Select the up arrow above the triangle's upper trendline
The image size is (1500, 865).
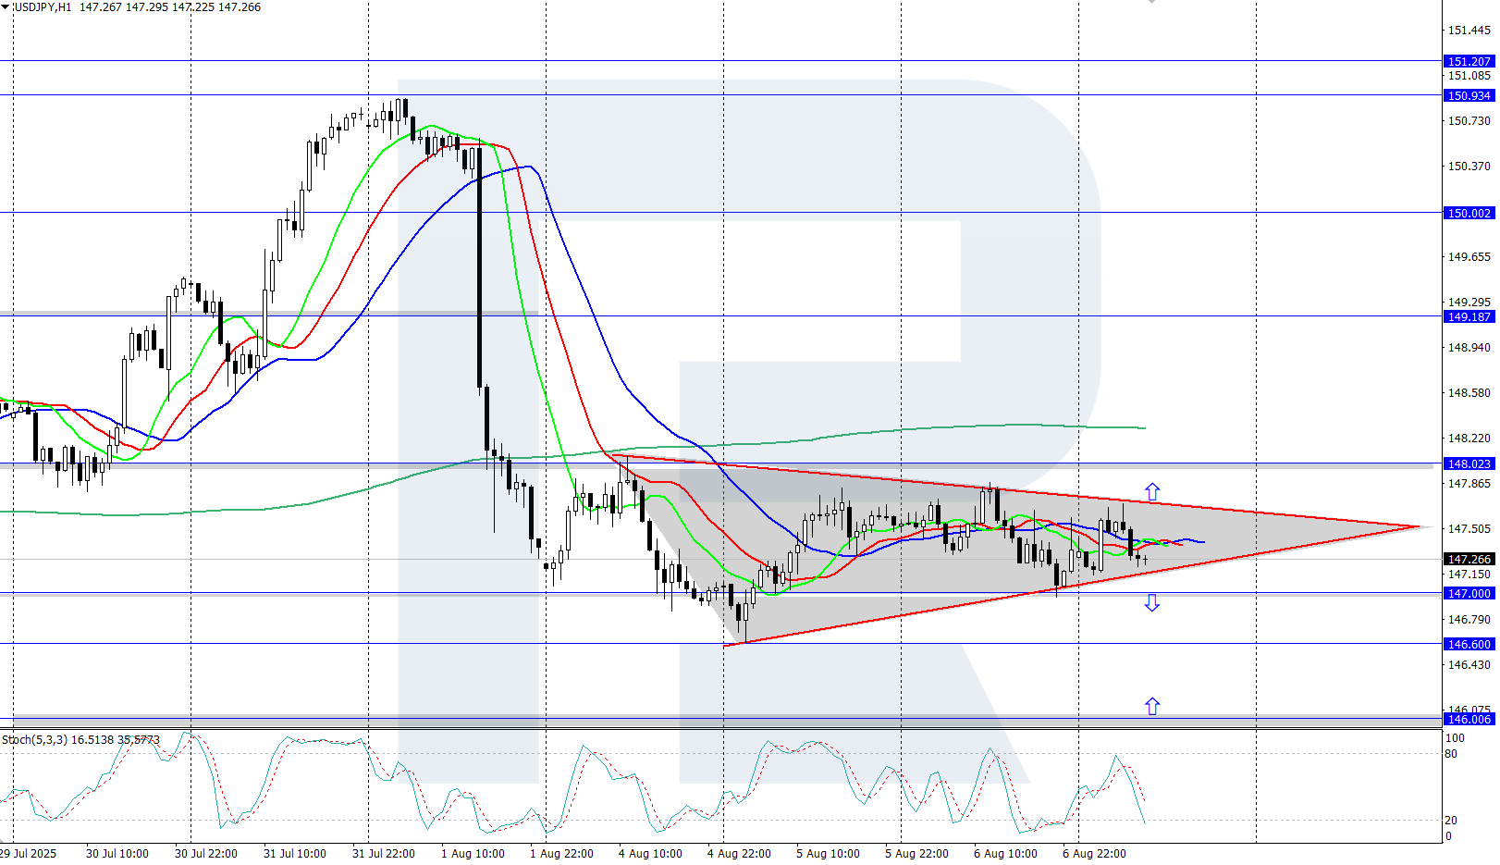point(1152,491)
